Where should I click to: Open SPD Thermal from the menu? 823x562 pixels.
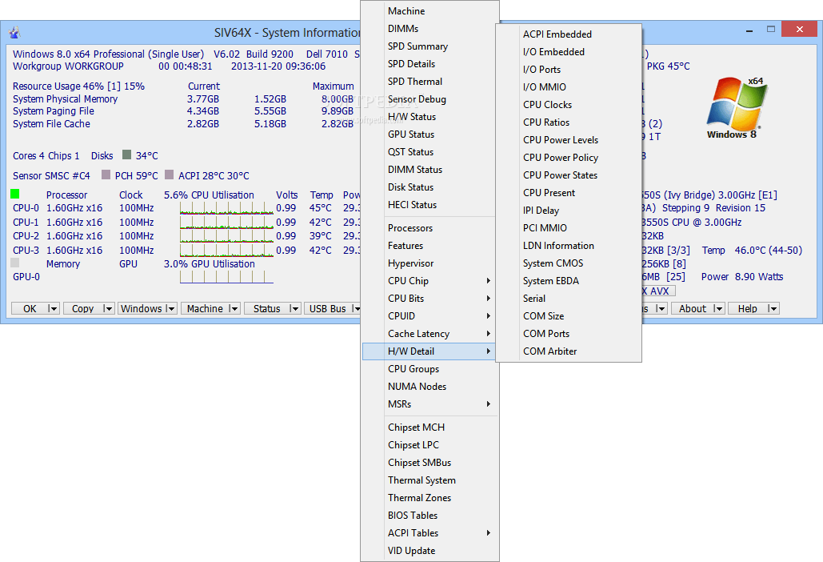pyautogui.click(x=429, y=82)
